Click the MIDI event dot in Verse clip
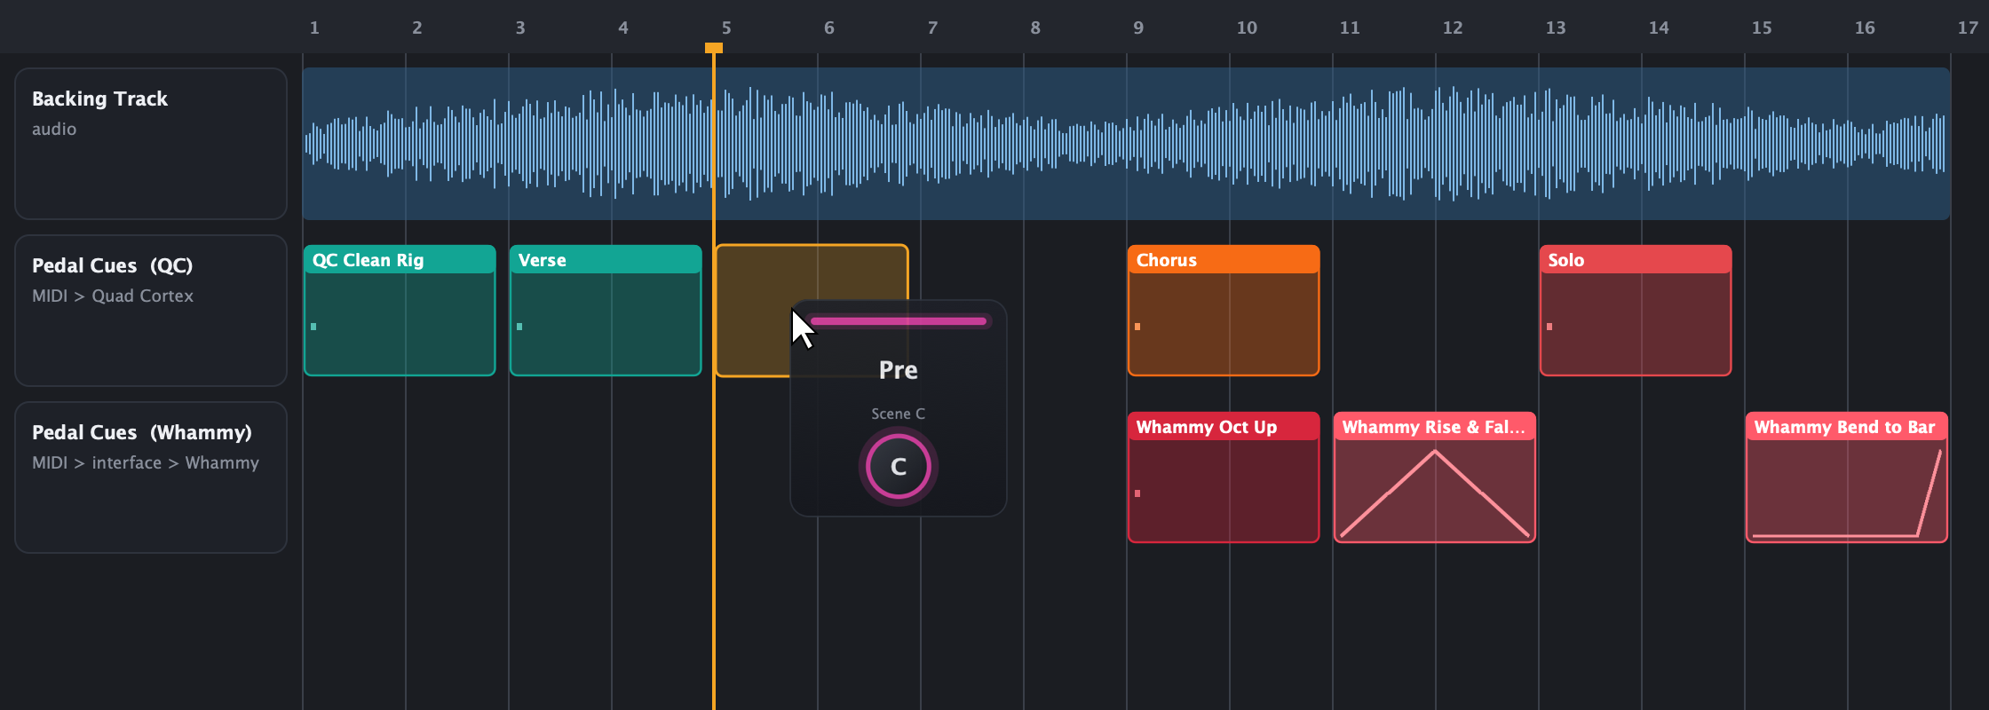This screenshot has width=1989, height=710. (x=519, y=327)
